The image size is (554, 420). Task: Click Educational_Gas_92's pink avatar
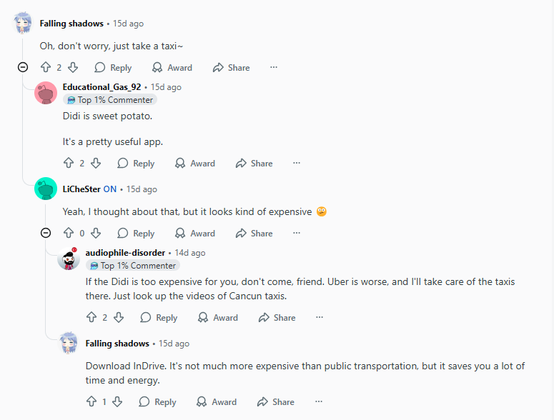tap(46, 93)
